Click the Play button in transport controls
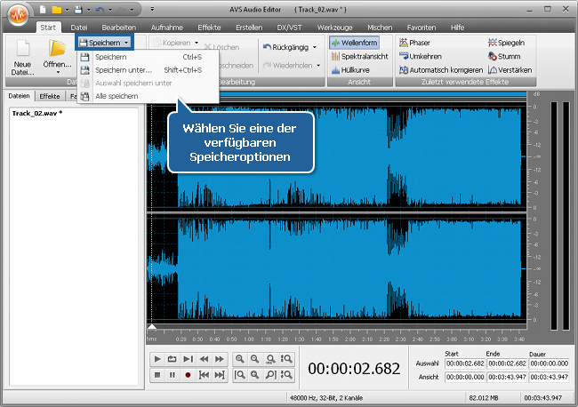 [x=157, y=359]
